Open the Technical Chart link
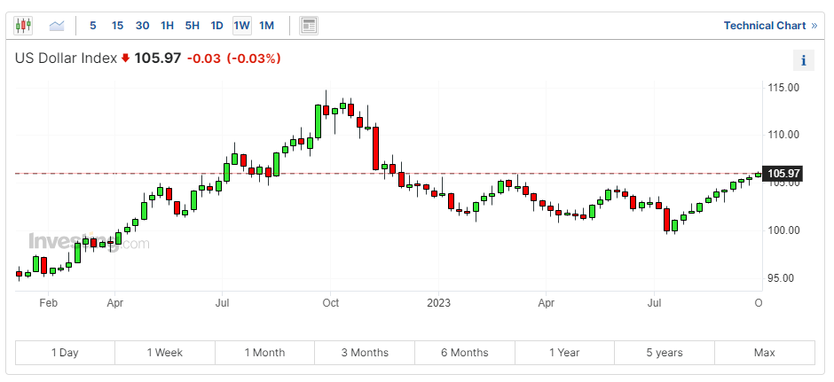The image size is (834, 382). point(764,26)
